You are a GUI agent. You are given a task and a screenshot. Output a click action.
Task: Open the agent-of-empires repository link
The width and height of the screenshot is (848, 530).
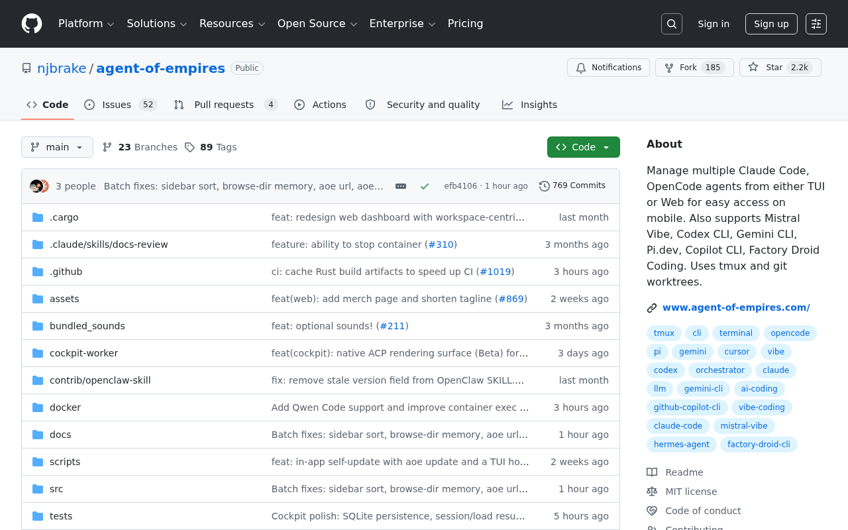[161, 68]
